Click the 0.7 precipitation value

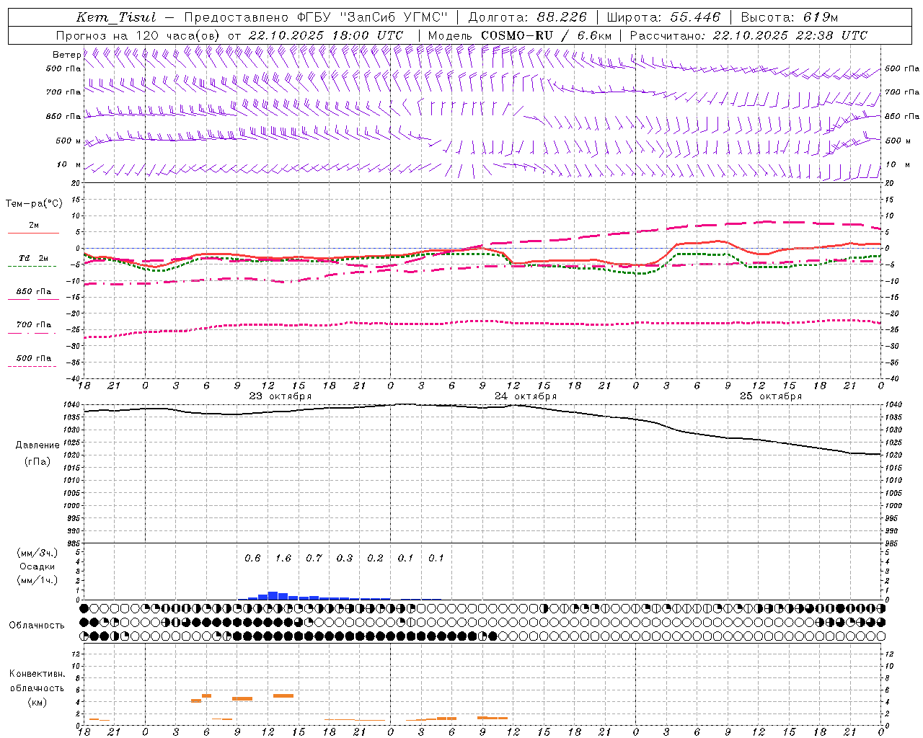314,558
